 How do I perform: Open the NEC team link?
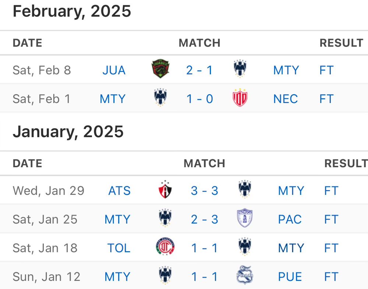point(286,99)
